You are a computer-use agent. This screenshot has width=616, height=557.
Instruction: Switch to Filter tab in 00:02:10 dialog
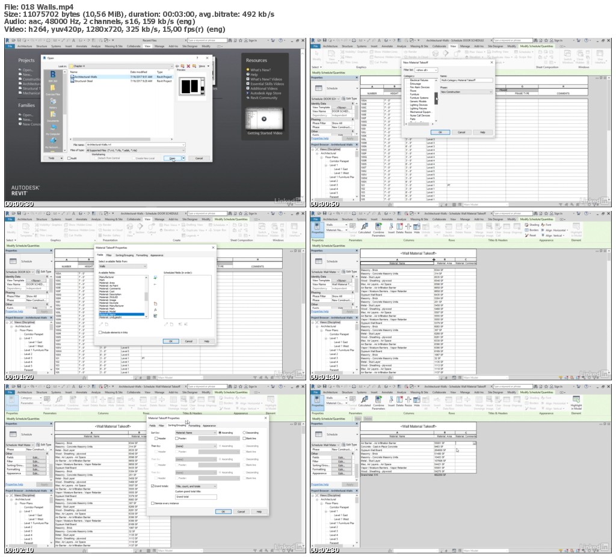coord(161,425)
